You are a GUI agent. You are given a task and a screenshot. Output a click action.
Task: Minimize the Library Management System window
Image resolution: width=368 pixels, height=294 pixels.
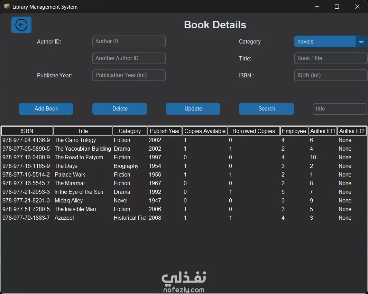click(317, 7)
